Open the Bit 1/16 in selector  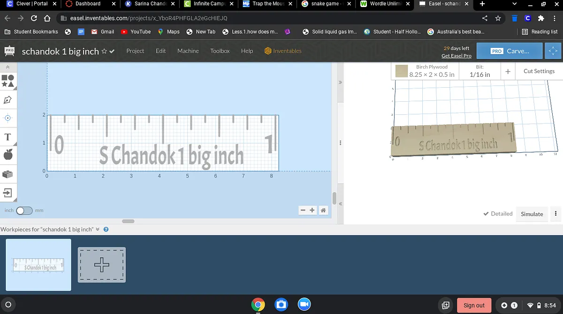coord(479,71)
